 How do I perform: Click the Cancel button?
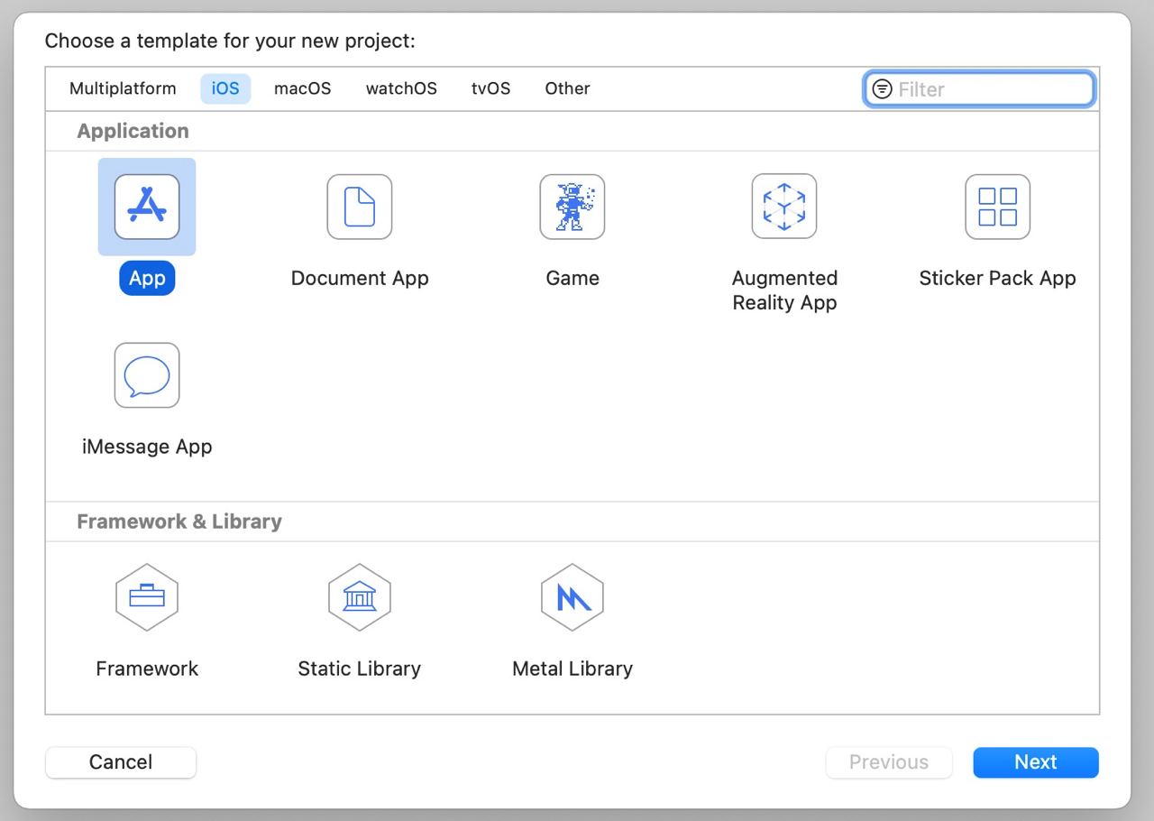coord(121,762)
